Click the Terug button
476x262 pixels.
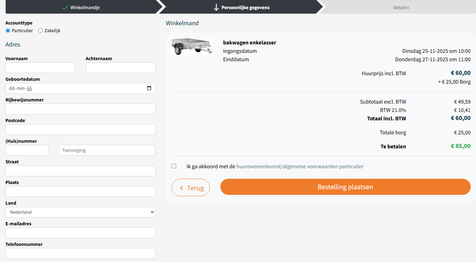pos(191,187)
